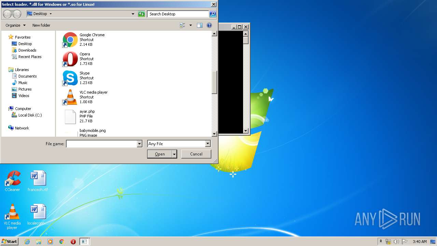Open Windows Media Player from the taskbar

click(50, 242)
